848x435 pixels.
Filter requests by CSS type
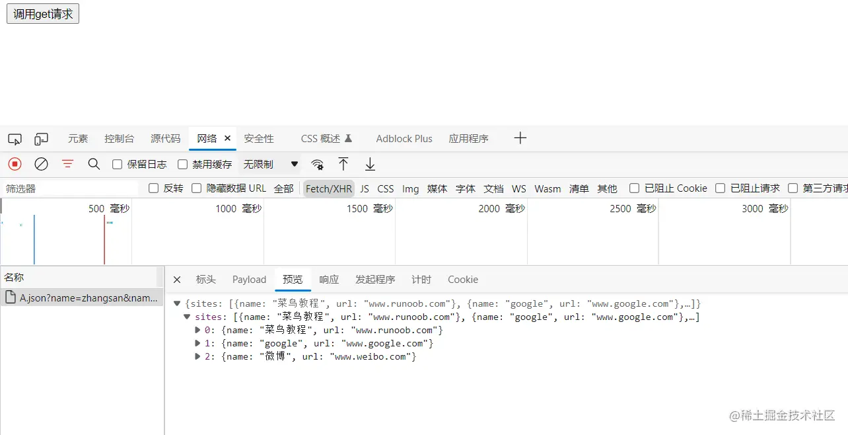[386, 188]
